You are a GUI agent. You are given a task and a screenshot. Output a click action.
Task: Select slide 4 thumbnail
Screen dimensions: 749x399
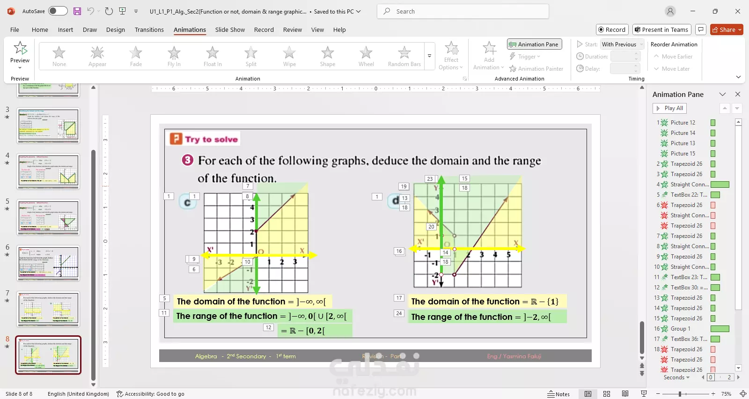[x=48, y=171]
